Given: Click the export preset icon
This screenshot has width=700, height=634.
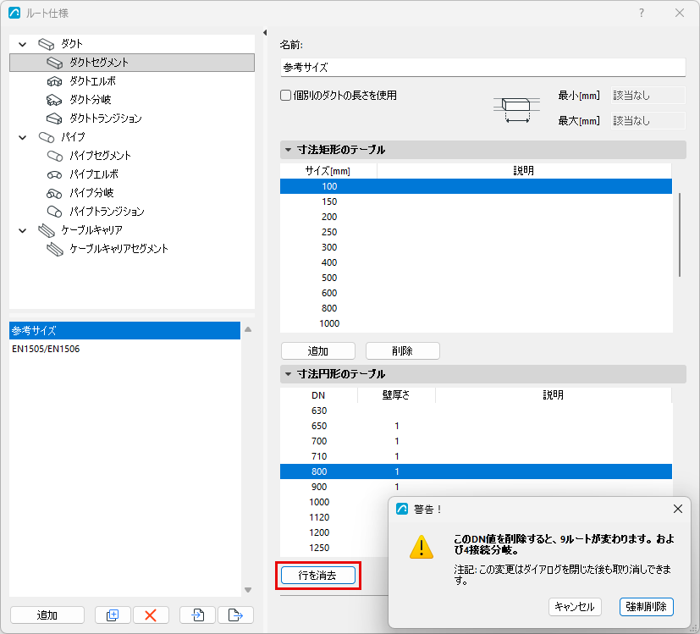Looking at the screenshot, I should 235,615.
